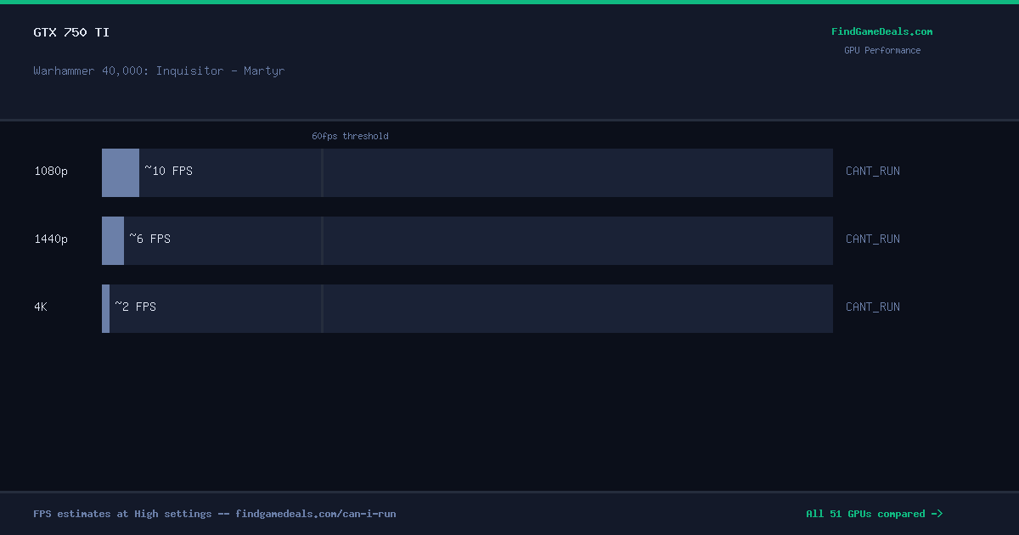Image resolution: width=1019 pixels, height=535 pixels.
Task: Click the 60fps threshold label
Action: (x=350, y=136)
